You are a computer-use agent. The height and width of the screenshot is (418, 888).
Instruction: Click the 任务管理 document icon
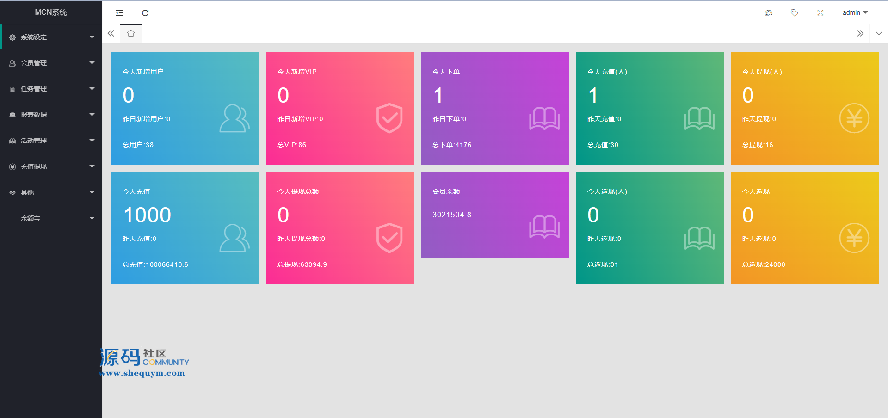12,89
